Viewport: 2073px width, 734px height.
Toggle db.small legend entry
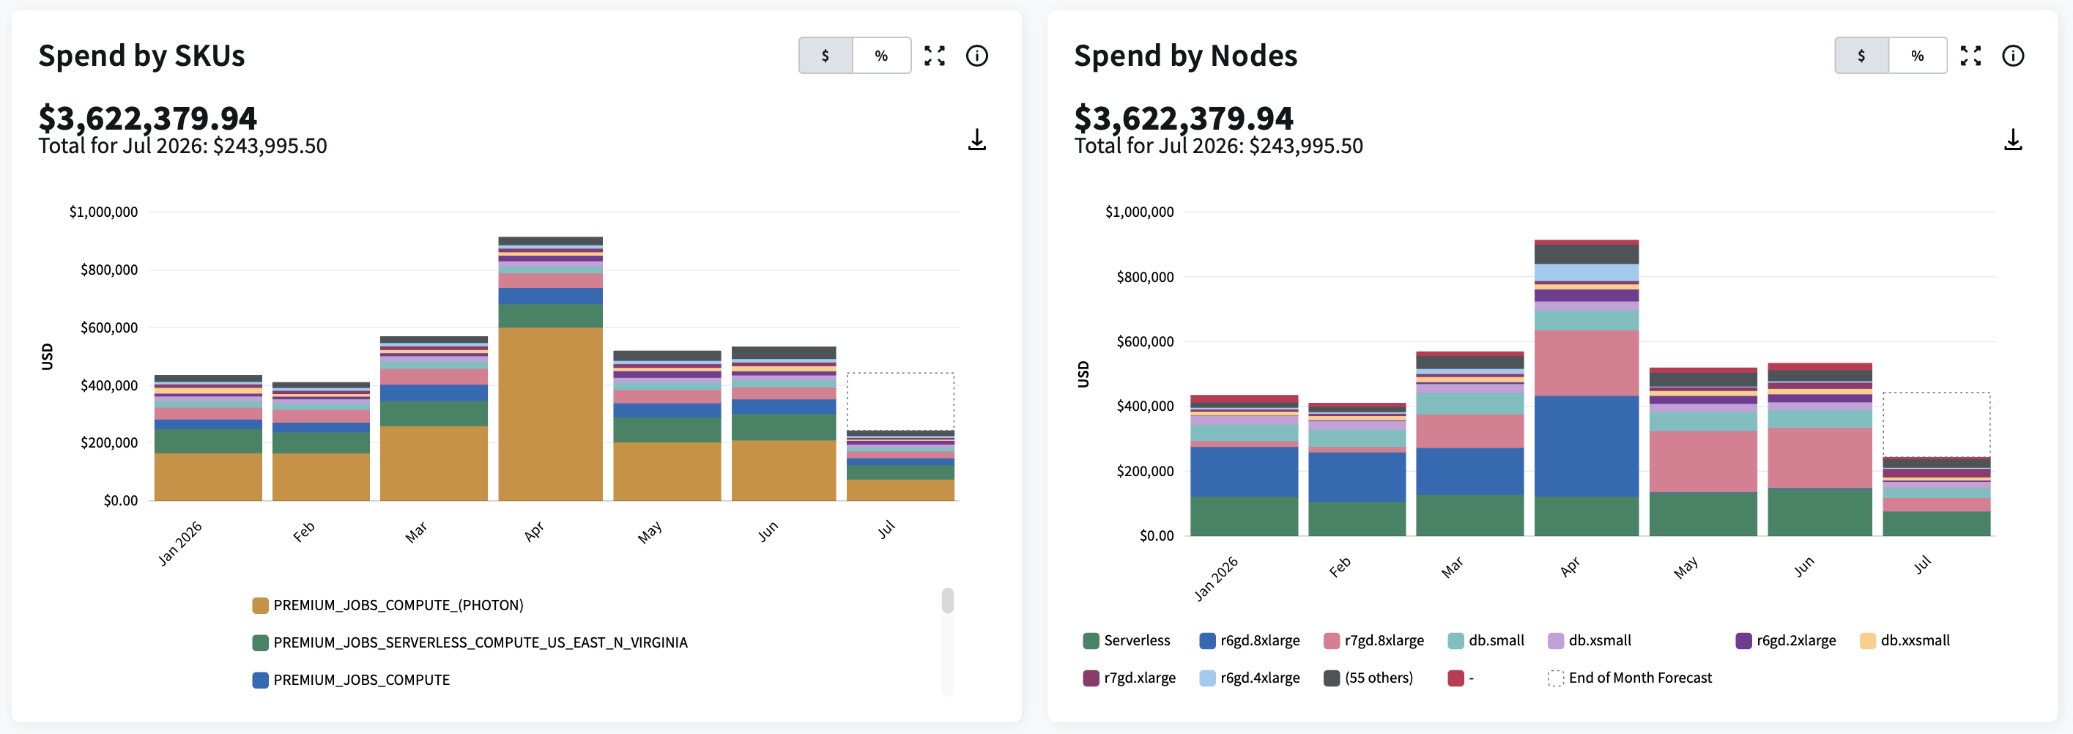tap(1486, 641)
